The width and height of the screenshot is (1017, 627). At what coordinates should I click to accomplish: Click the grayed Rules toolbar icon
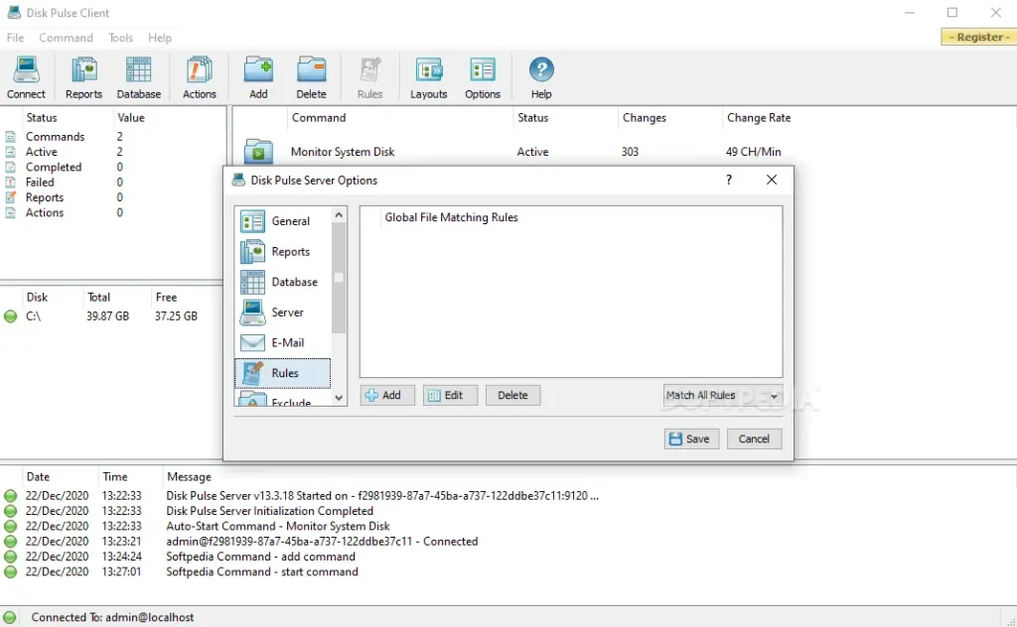coord(369,77)
